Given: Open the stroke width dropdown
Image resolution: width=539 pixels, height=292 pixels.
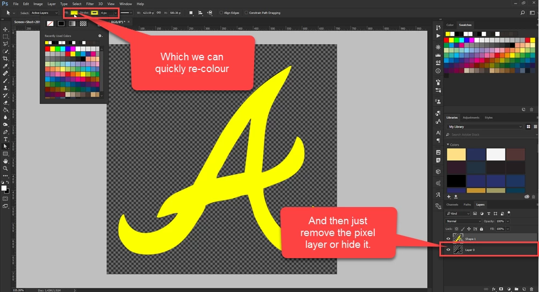Looking at the screenshot, I should click(115, 13).
